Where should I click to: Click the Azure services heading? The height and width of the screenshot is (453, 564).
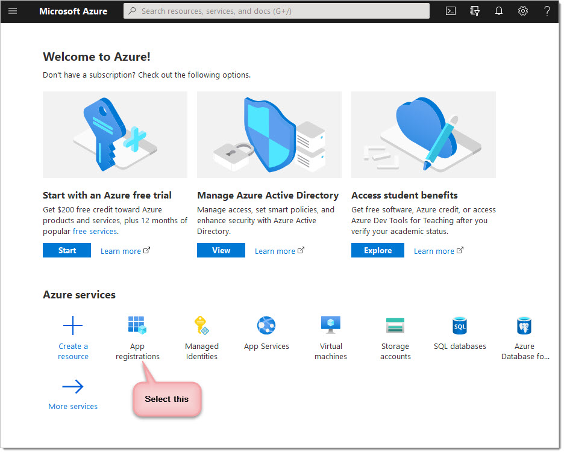79,295
